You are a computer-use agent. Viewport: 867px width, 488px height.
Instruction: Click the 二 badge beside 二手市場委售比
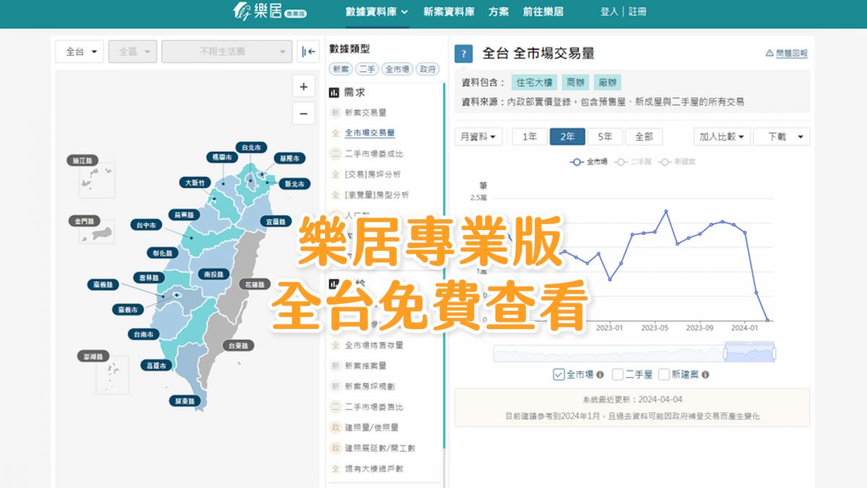(335, 407)
